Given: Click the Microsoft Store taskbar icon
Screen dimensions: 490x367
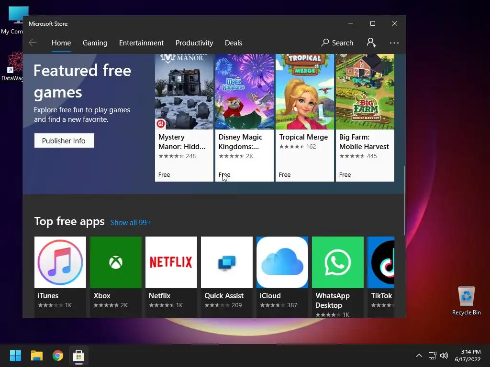Looking at the screenshot, I should pyautogui.click(x=79, y=356).
